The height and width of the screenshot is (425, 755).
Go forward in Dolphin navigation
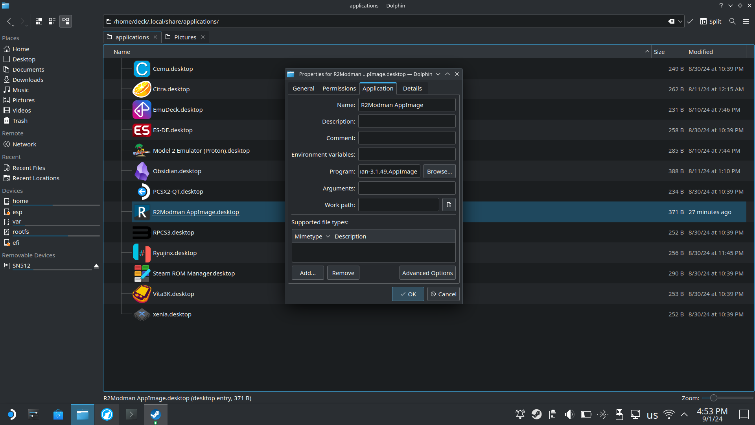pyautogui.click(x=22, y=21)
